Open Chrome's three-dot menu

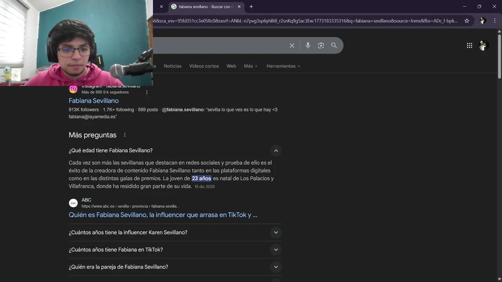coord(495,21)
